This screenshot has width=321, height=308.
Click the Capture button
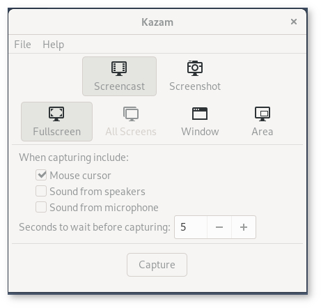coord(157,265)
